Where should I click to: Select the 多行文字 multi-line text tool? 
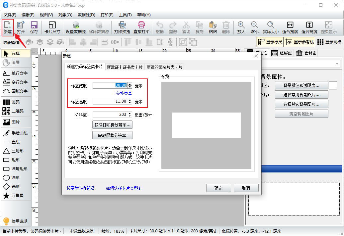[x=16, y=82]
